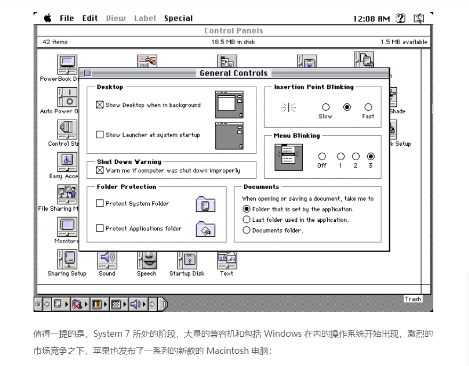Open the Speech control panel icon

pyautogui.click(x=147, y=260)
